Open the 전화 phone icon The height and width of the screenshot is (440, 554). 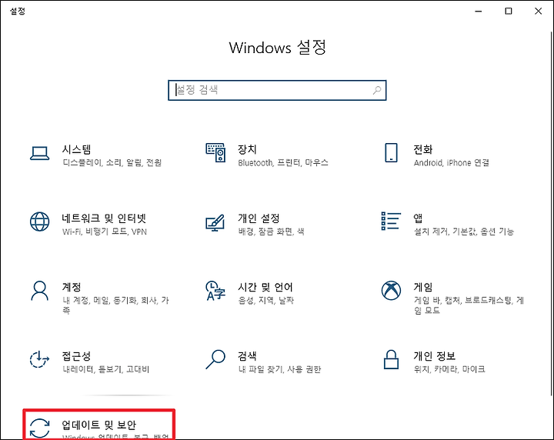391,152
